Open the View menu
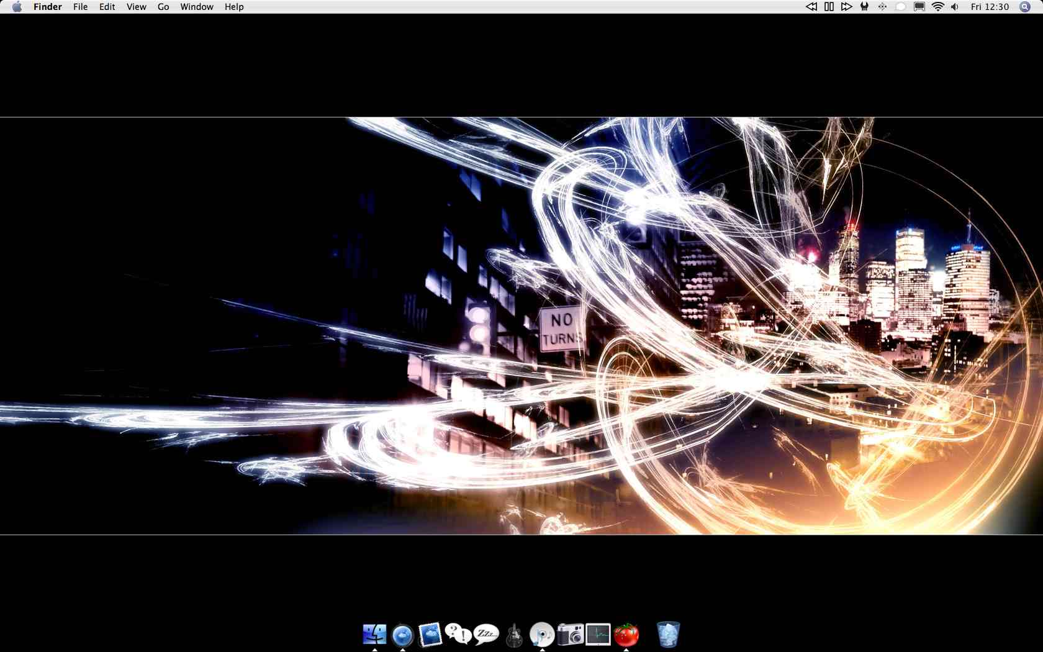 pos(137,7)
